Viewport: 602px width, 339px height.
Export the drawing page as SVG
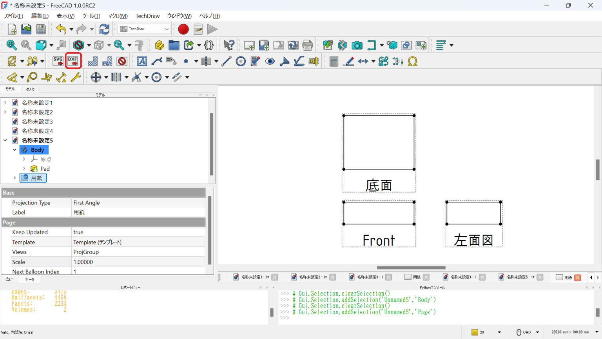58,61
